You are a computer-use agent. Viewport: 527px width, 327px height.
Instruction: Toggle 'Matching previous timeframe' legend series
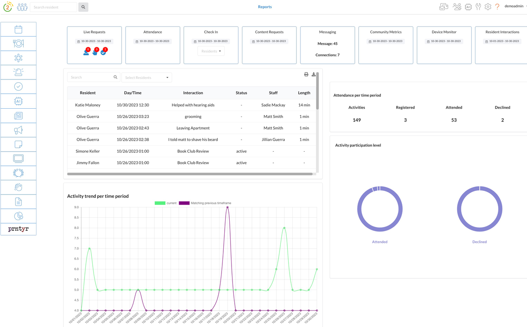[205, 203]
